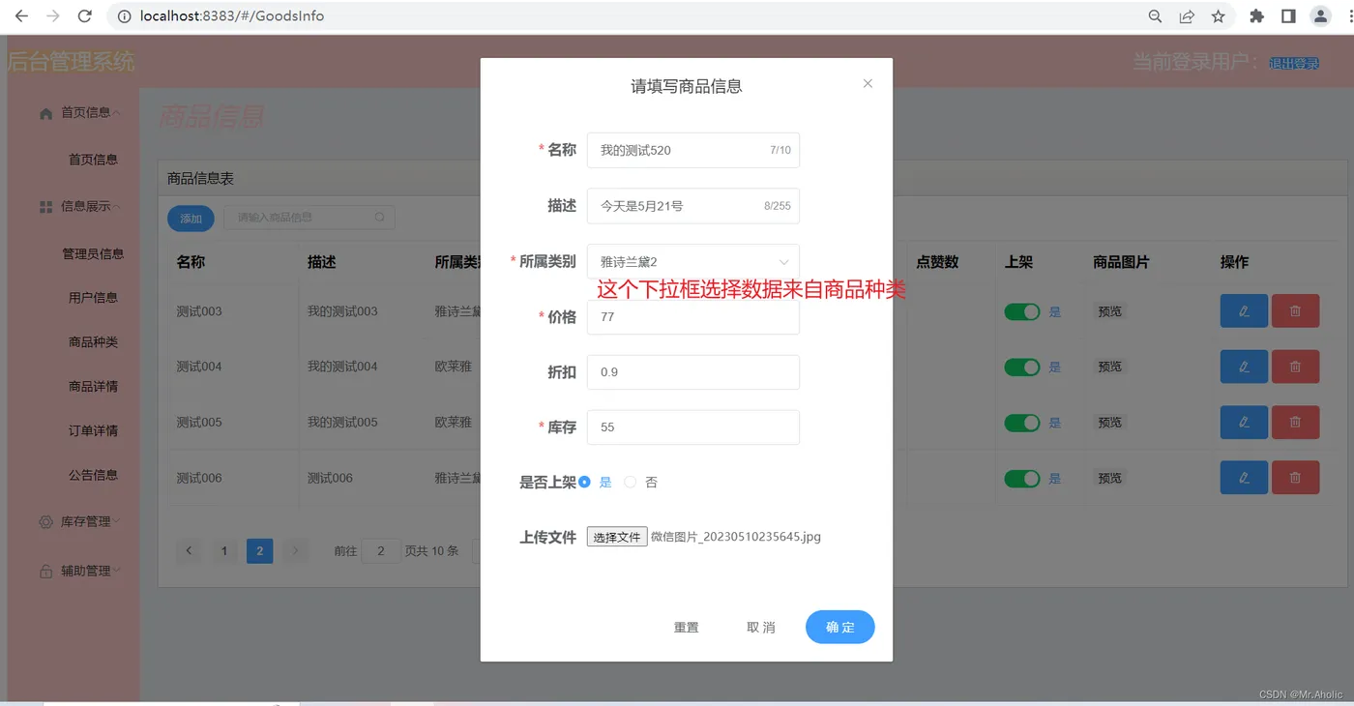Viewport: 1354px width, 706px height.
Task: Open the 所属类别 dropdown
Action: coord(693,261)
